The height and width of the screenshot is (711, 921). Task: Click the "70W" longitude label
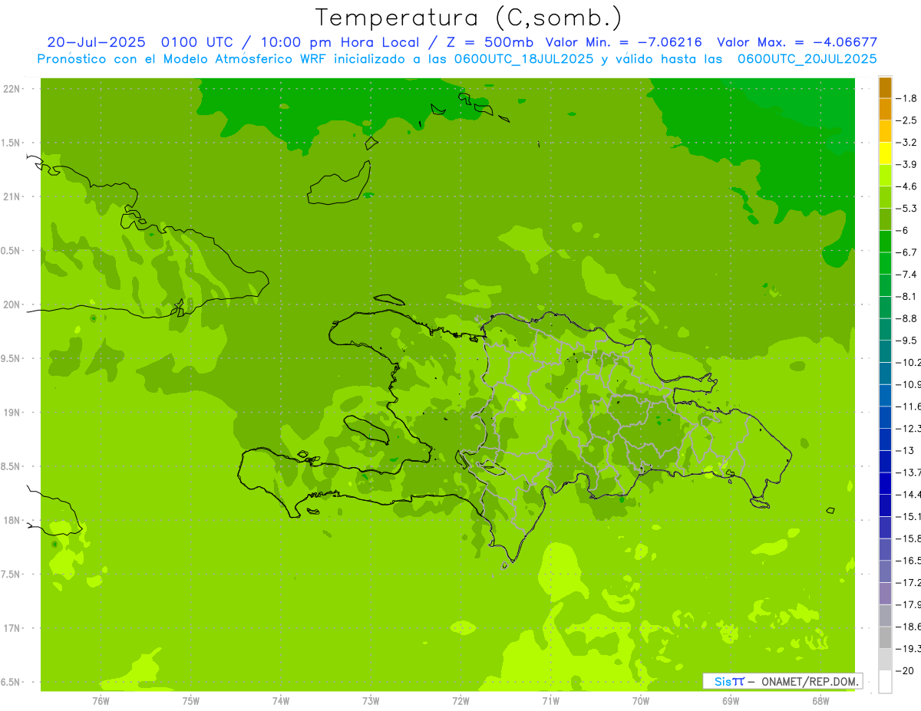click(x=641, y=700)
